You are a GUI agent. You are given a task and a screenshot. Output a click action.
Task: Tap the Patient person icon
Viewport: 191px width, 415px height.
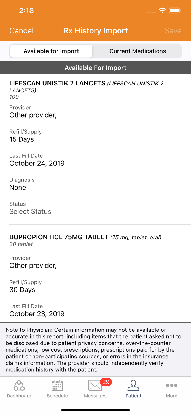tap(133, 385)
